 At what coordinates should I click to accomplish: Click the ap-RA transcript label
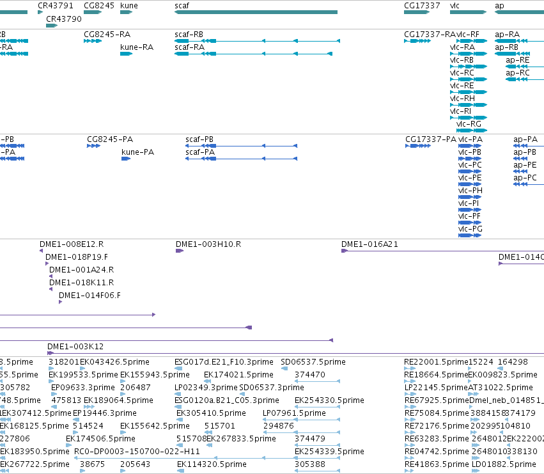point(507,35)
